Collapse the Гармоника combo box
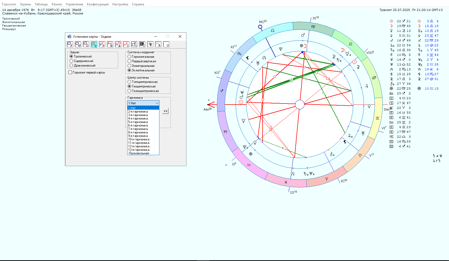The width and height of the screenshot is (449, 261). 157,103
